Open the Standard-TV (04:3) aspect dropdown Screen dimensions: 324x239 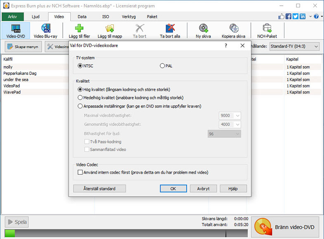point(294,47)
